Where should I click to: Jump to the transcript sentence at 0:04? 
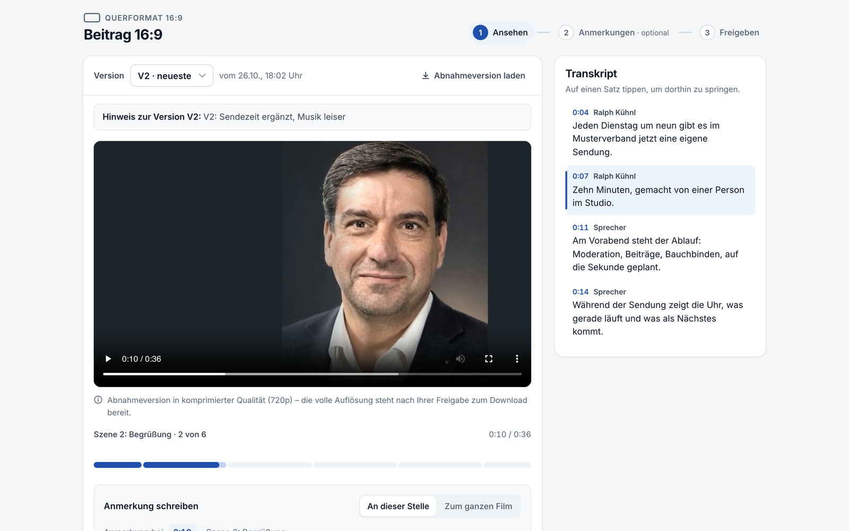pyautogui.click(x=660, y=132)
